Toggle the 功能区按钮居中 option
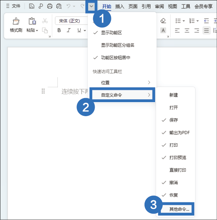This screenshot has width=217, height=220. click(x=115, y=58)
